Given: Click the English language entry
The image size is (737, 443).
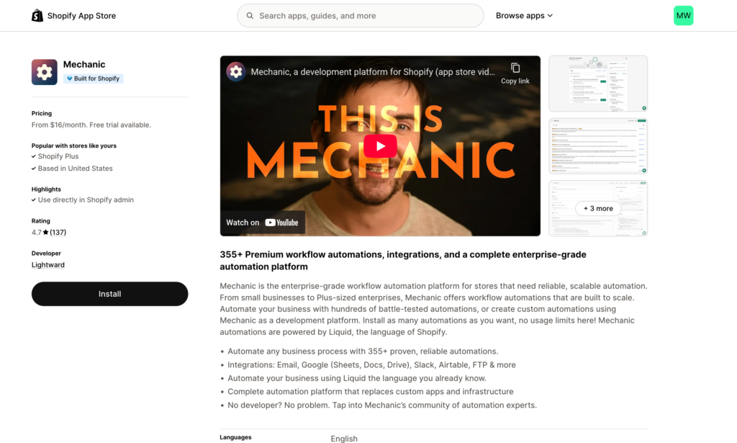Looking at the screenshot, I should 343,438.
